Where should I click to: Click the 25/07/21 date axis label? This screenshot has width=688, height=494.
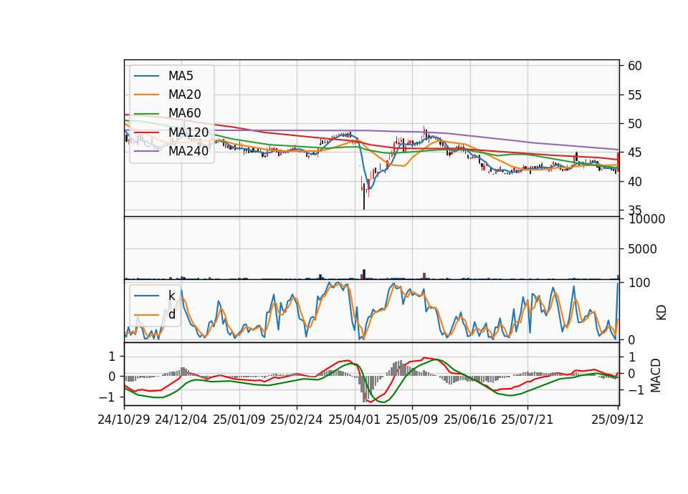coord(527,420)
